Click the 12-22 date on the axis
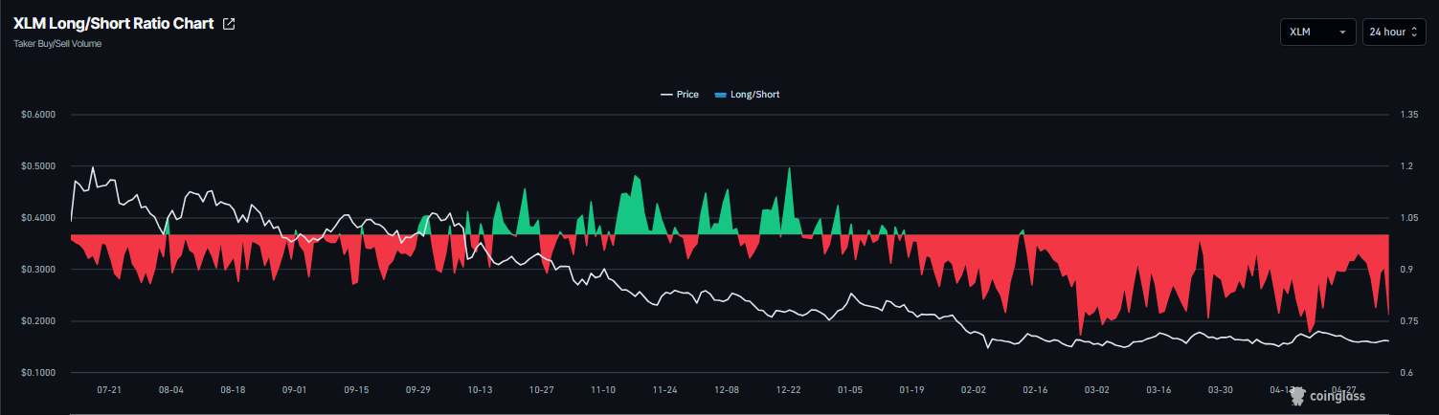 coord(788,390)
